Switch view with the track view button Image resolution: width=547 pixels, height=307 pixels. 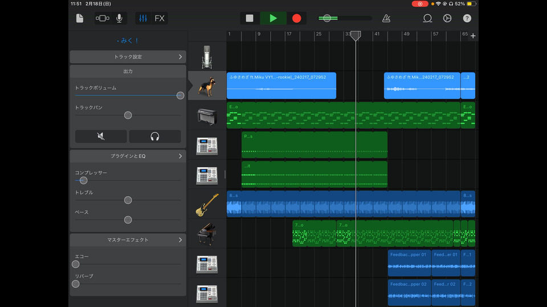pyautogui.click(x=103, y=18)
